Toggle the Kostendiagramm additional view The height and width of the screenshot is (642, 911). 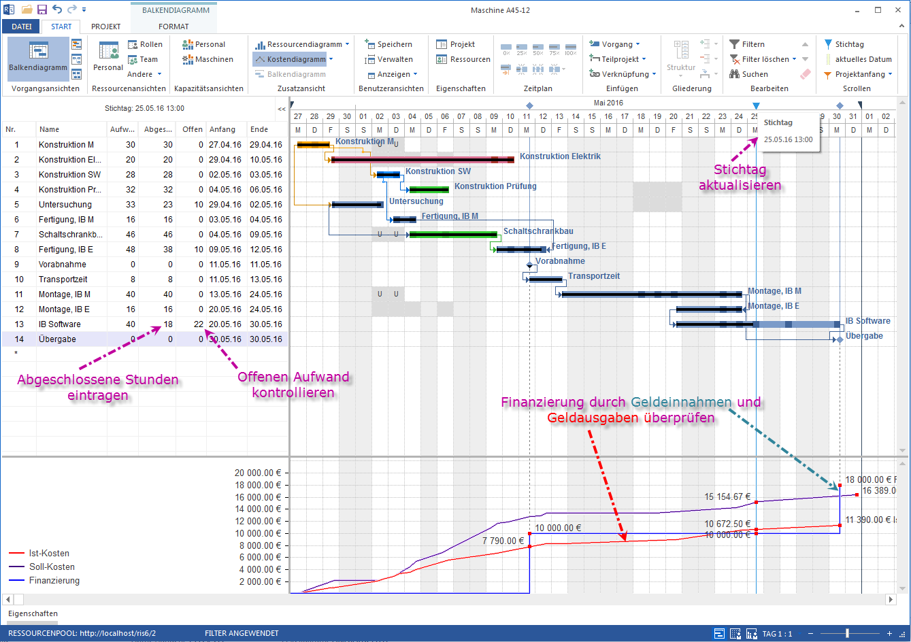pos(291,59)
